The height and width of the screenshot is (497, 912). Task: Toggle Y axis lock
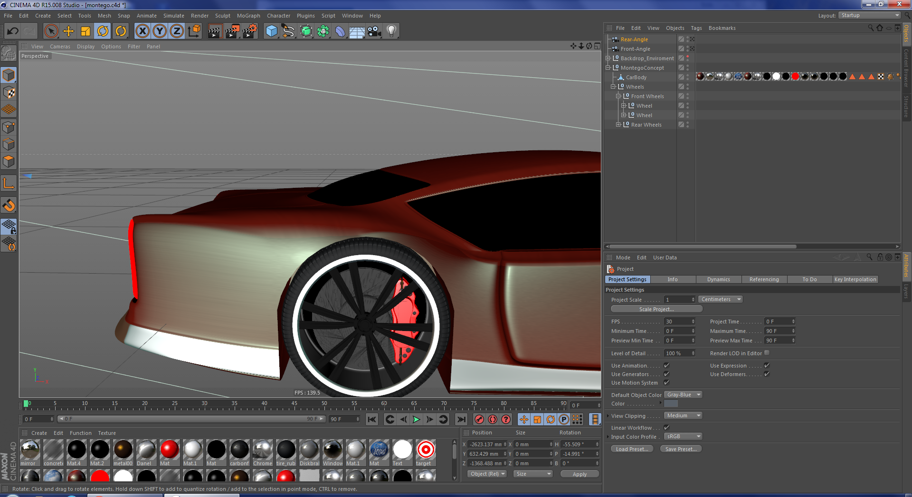tap(160, 31)
